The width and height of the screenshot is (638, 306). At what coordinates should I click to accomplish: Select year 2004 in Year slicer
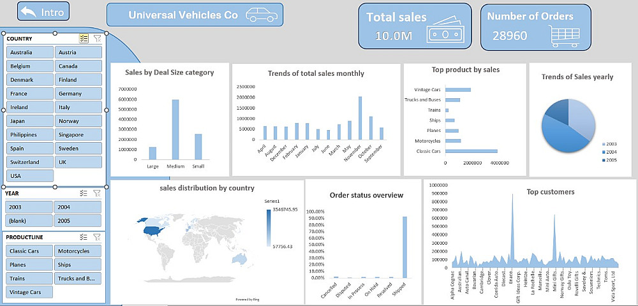[x=77, y=207]
